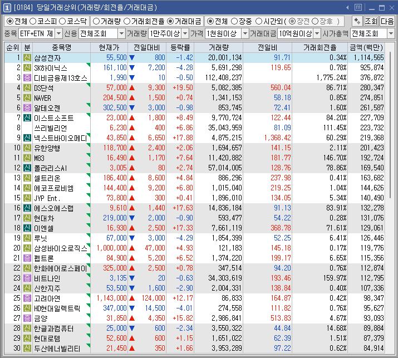Click the 신 badge icon for 삼성전자
This screenshot has height=358, width=398.
27,58
